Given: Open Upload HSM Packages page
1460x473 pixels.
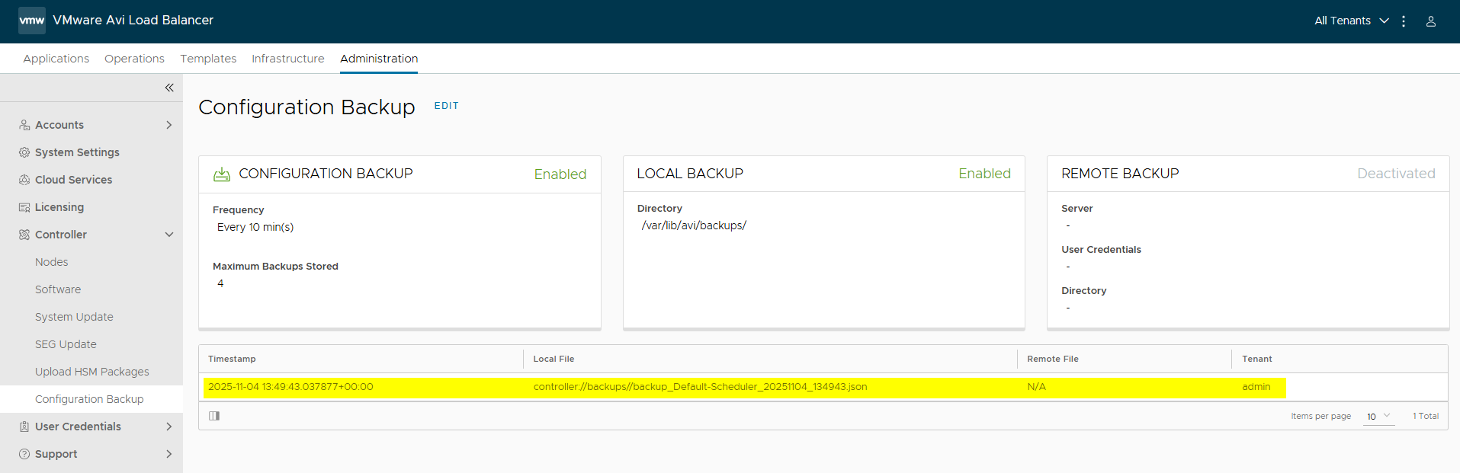Looking at the screenshot, I should pos(91,372).
